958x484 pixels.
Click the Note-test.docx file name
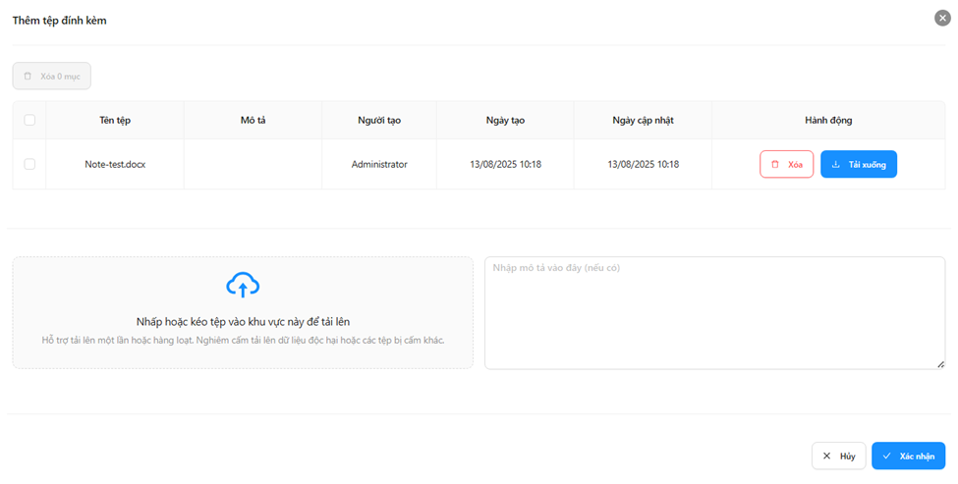(x=115, y=165)
